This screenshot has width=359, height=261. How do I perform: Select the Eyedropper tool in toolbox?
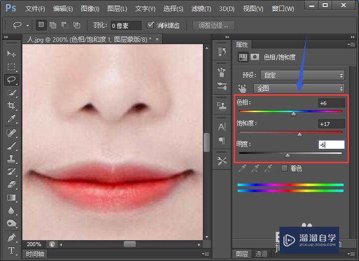(x=11, y=119)
